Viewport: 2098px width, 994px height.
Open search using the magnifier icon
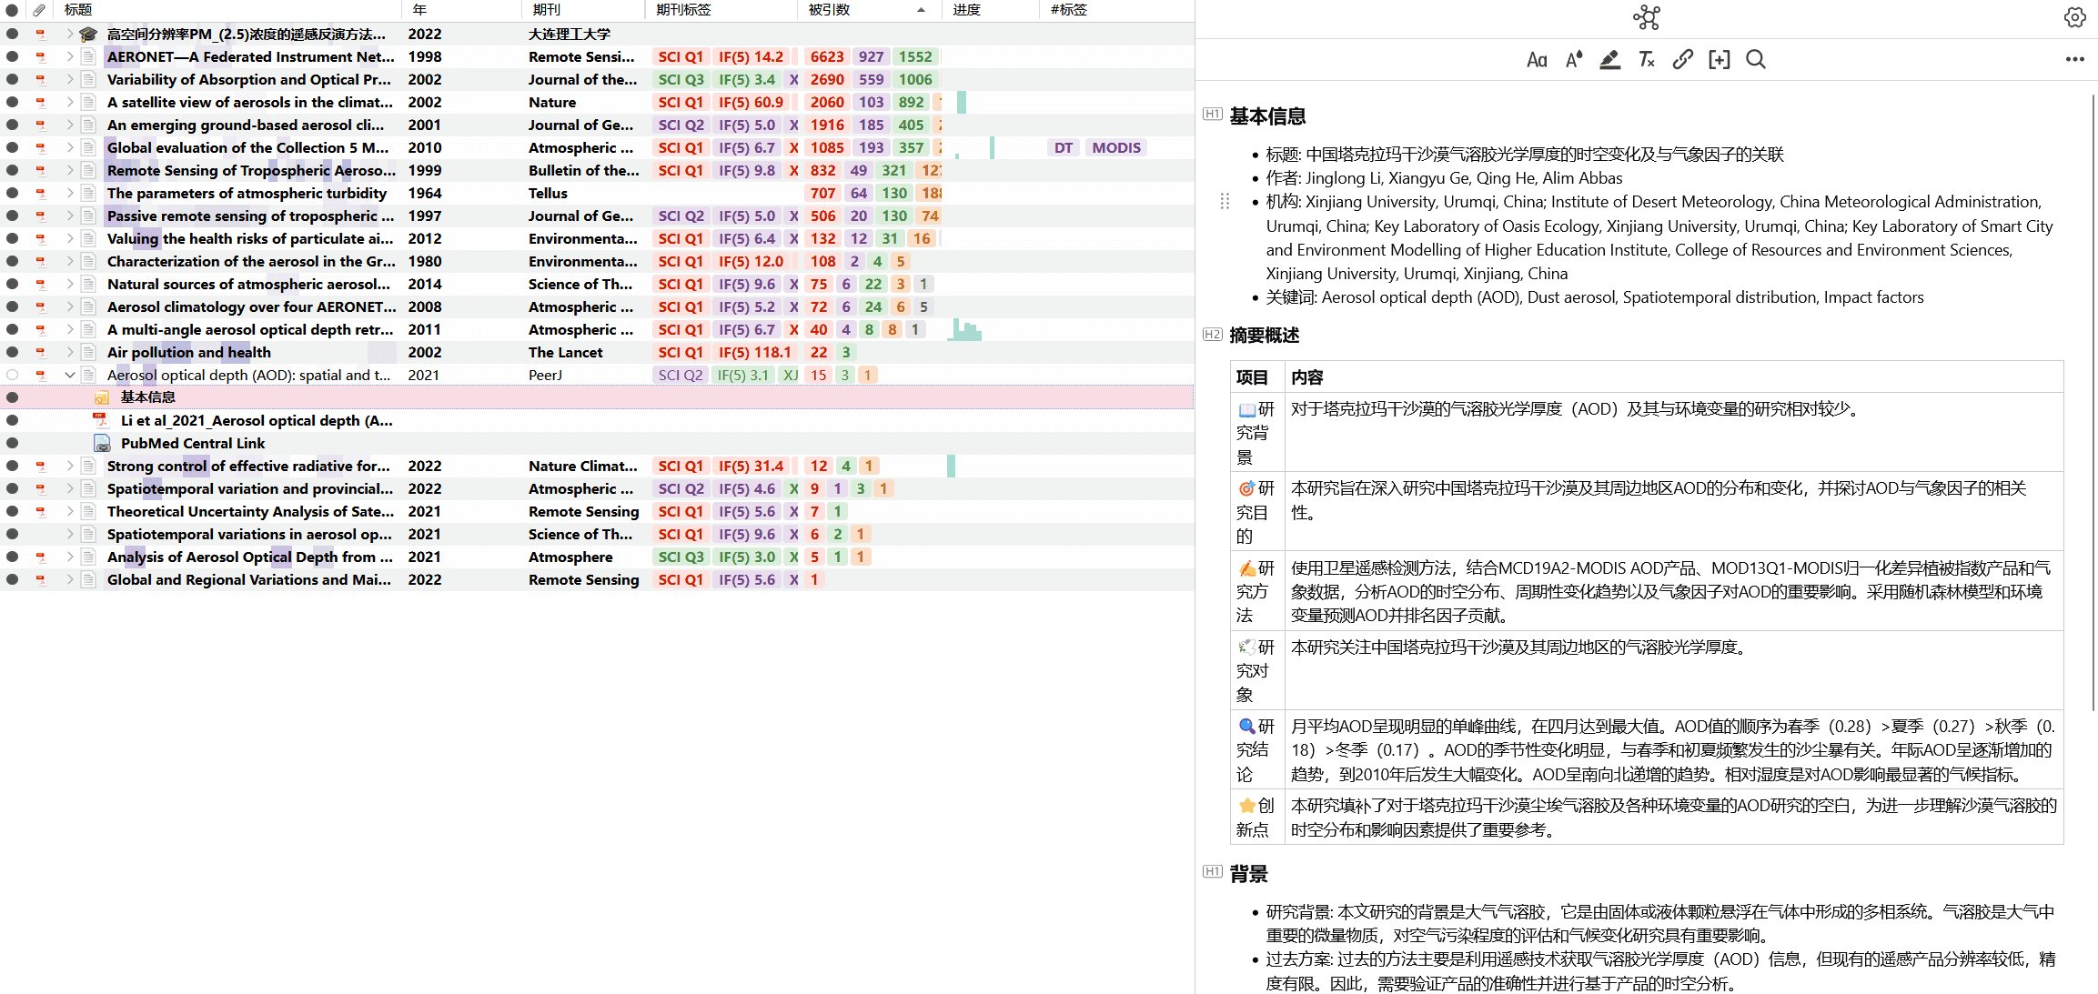point(1755,59)
